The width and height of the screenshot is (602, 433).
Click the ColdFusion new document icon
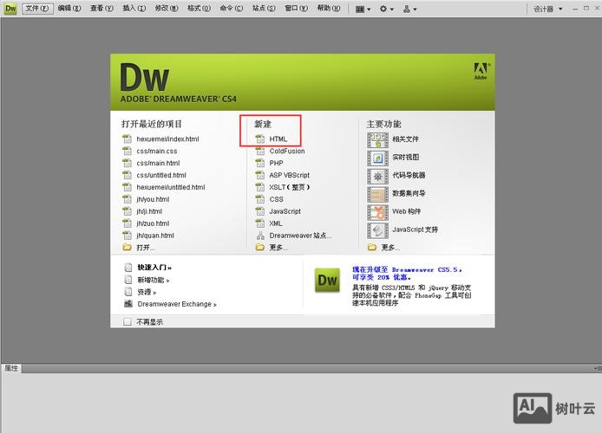[x=260, y=151]
